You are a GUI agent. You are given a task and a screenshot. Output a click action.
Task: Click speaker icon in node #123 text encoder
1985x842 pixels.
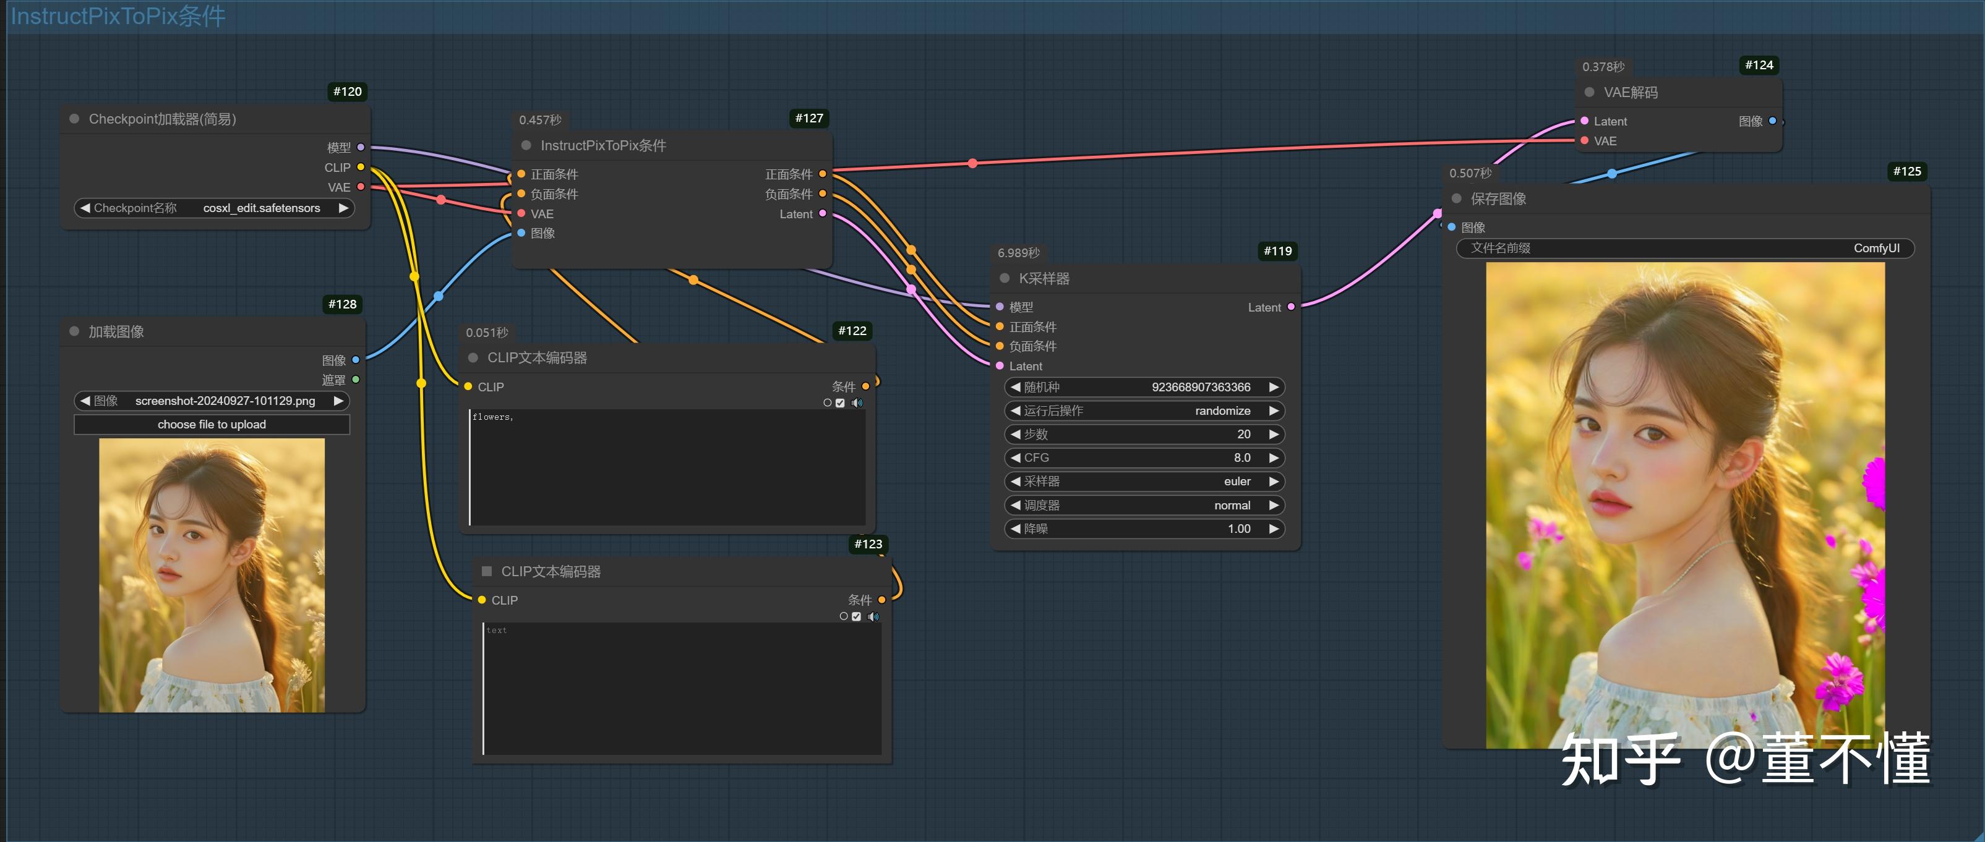point(873,616)
